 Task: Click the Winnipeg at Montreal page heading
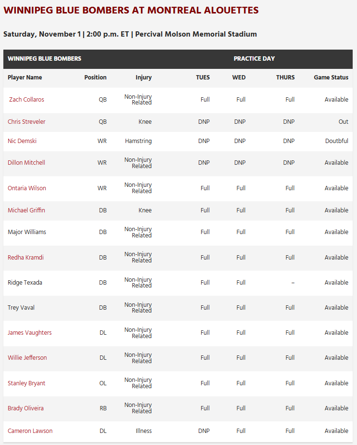click(131, 10)
